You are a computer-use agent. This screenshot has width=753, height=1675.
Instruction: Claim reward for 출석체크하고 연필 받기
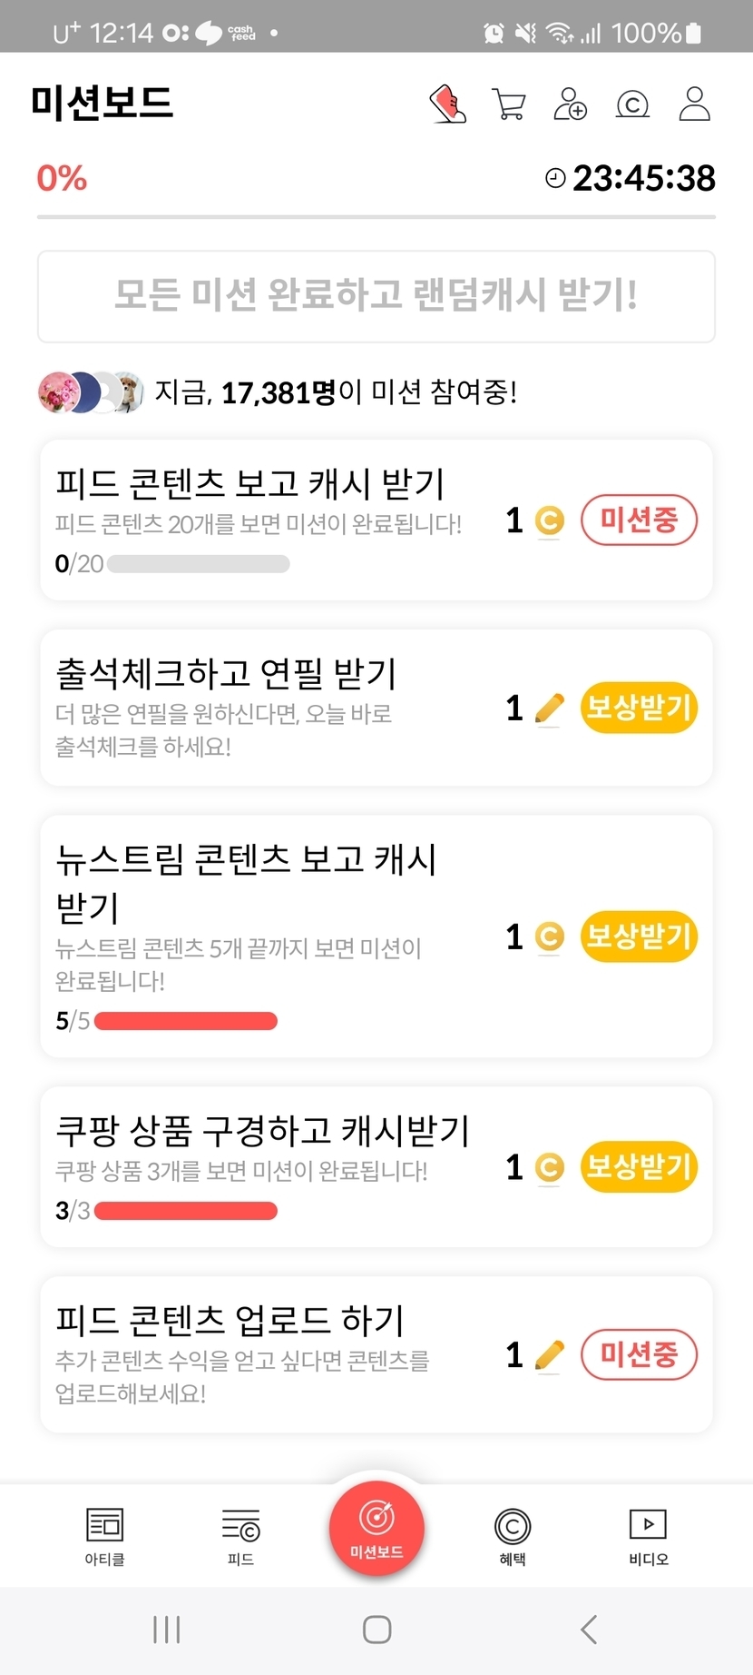pyautogui.click(x=639, y=708)
